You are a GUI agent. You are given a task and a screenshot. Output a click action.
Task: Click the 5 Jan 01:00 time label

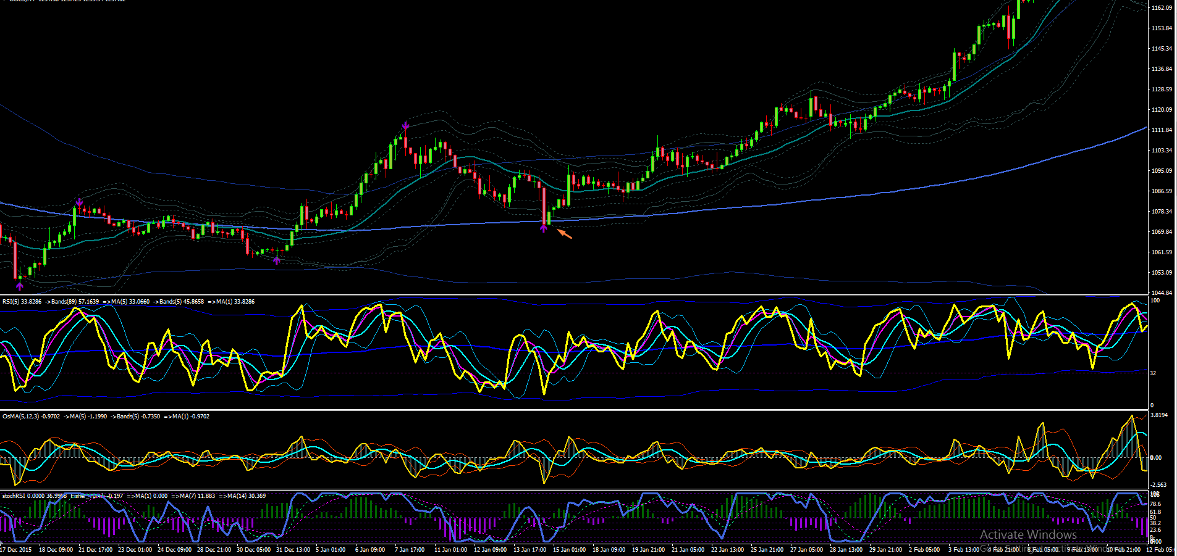331,550
